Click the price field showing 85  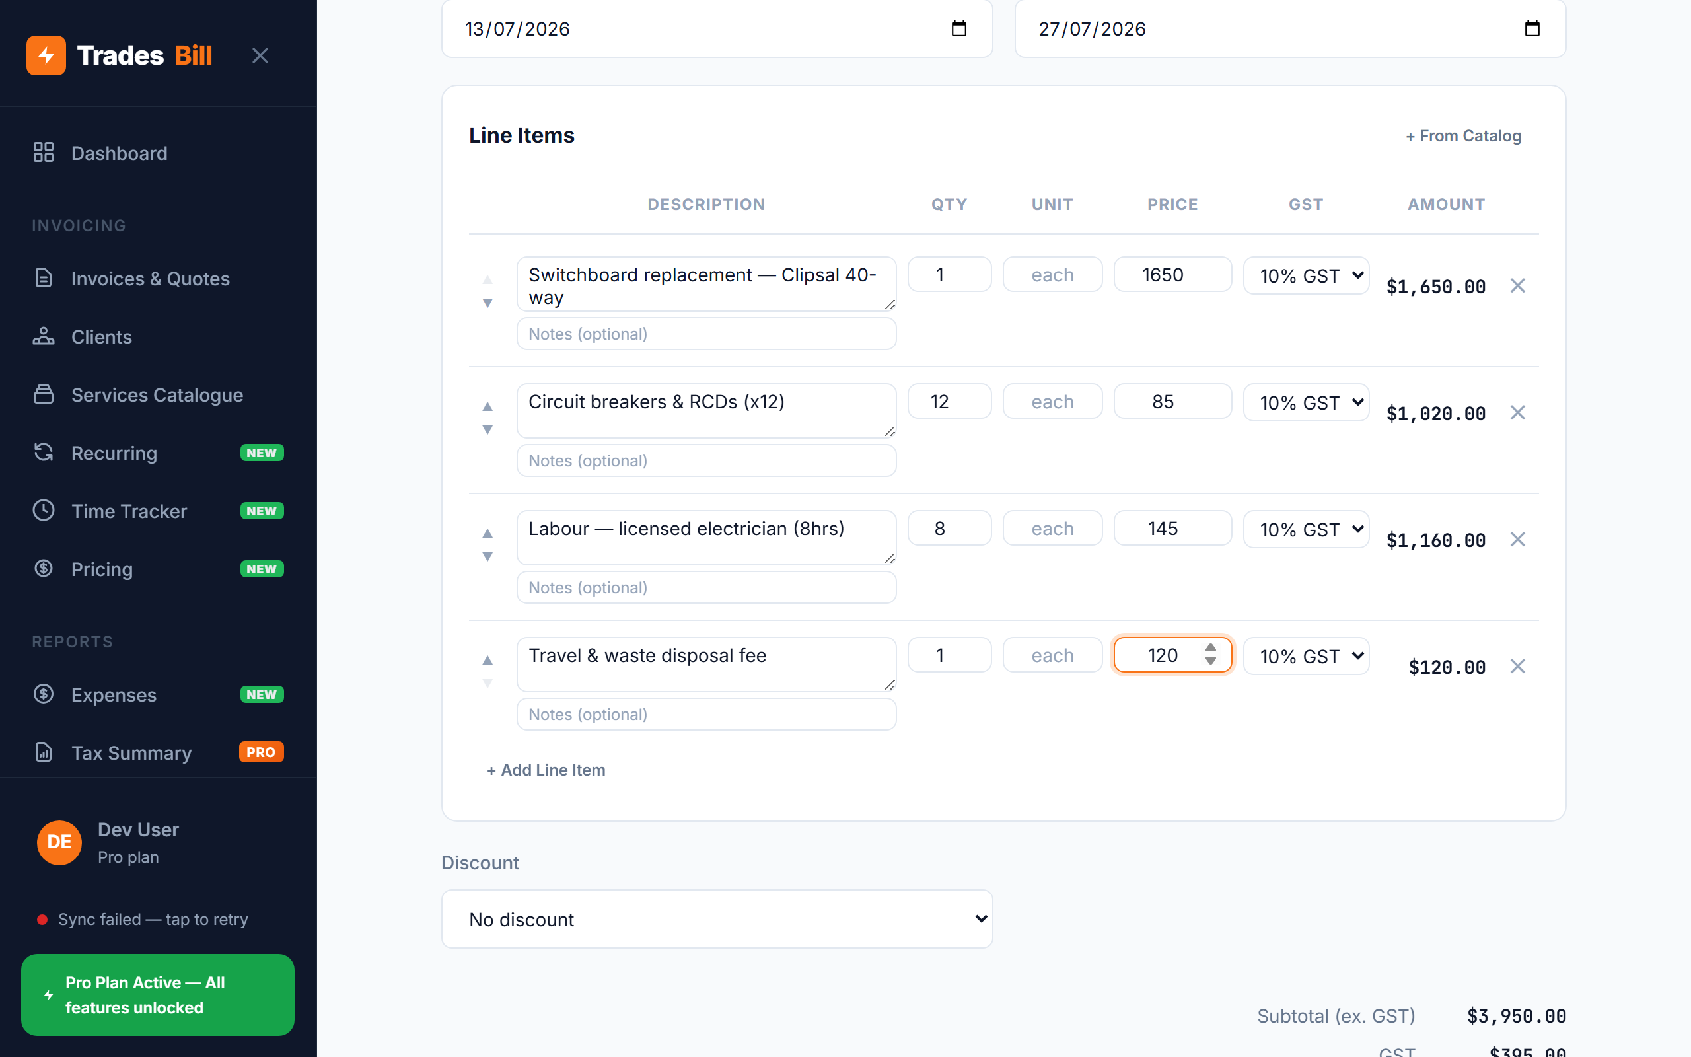(1172, 401)
